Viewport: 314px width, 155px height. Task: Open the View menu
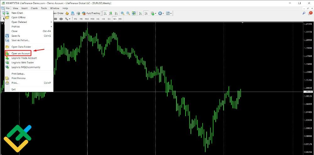pos(15,8)
